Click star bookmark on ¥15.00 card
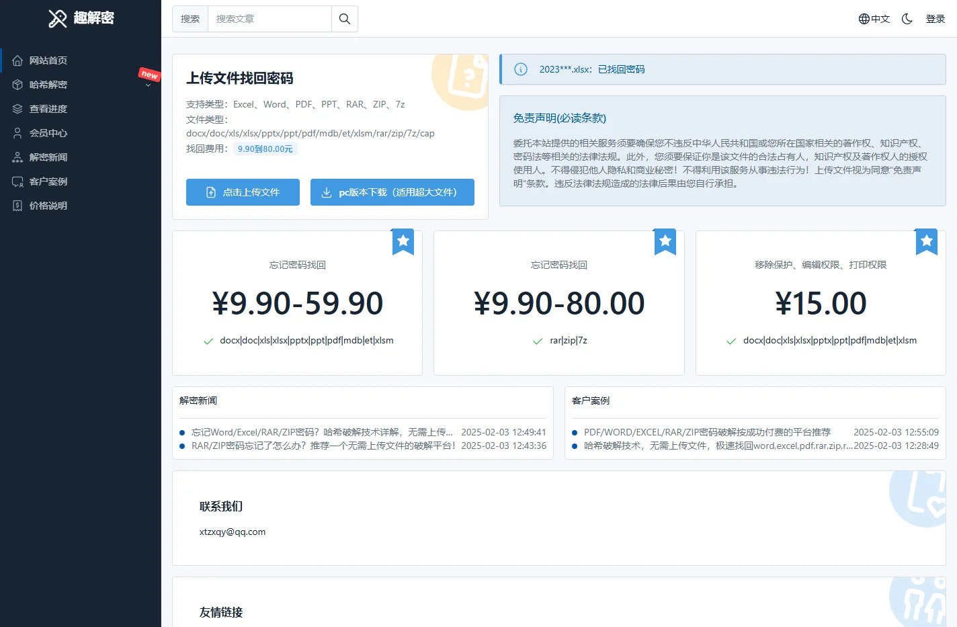This screenshot has width=957, height=627. (x=927, y=242)
